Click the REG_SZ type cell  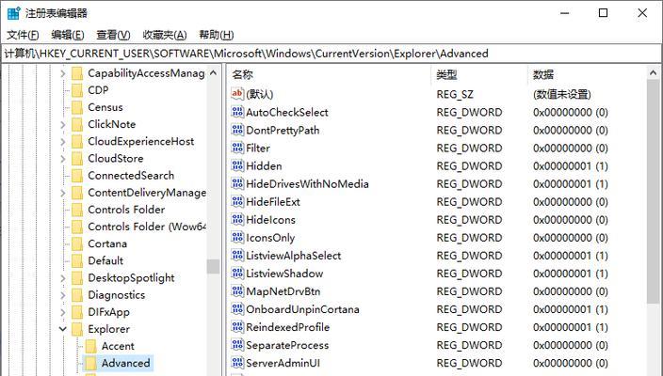pos(455,94)
